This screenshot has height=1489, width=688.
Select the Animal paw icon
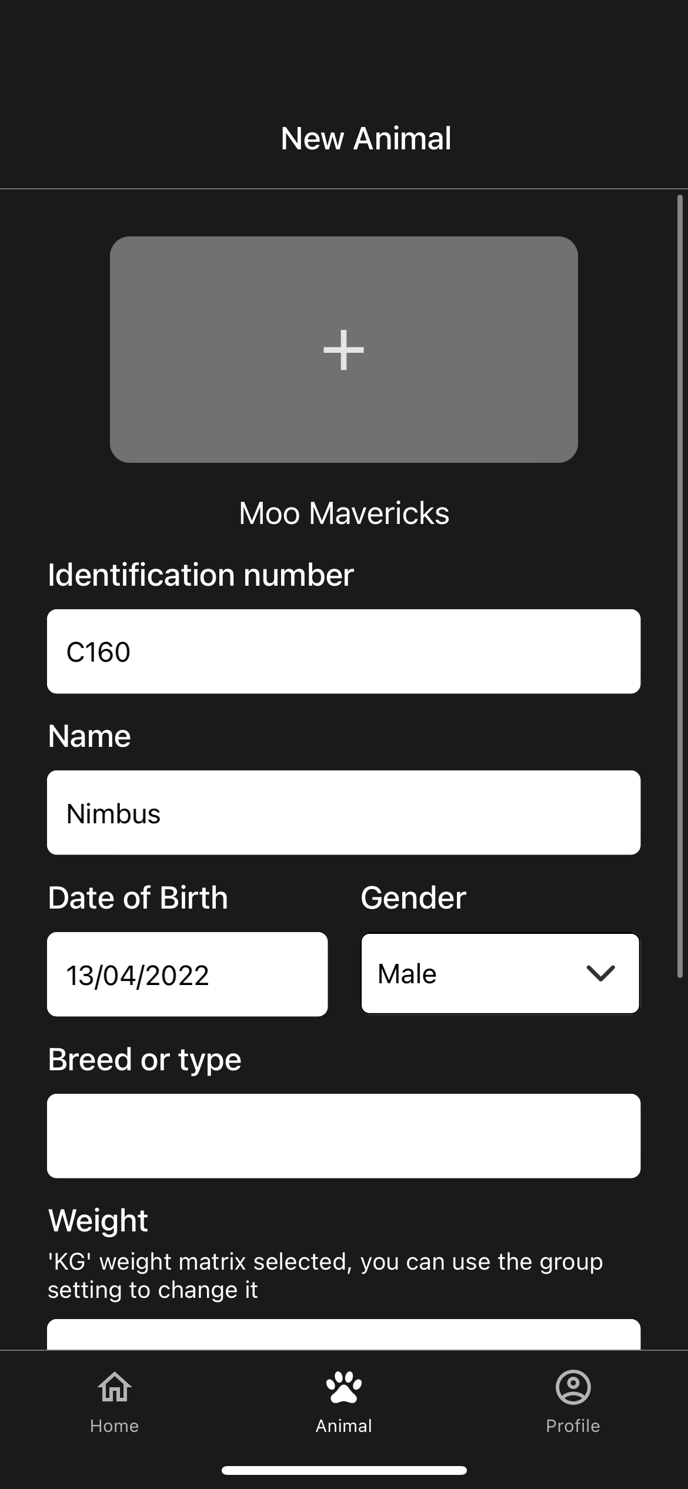click(344, 1387)
